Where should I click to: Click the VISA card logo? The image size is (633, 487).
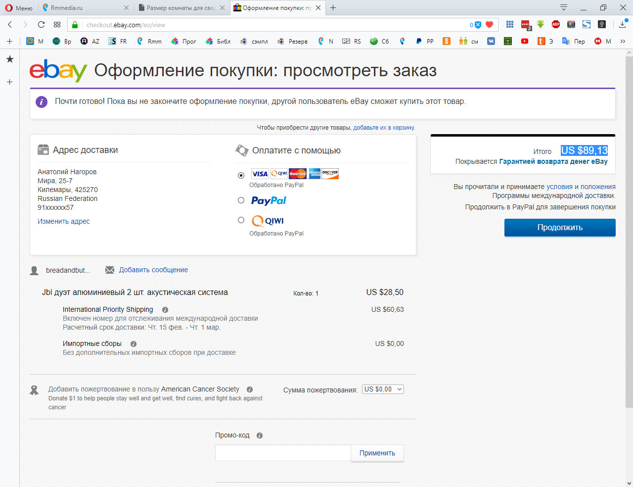click(x=260, y=174)
